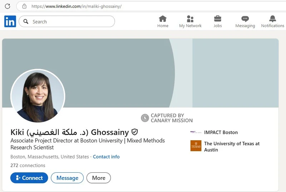Open the Messaging speech bubble icon
This screenshot has width=286, height=192.
click(x=245, y=19)
